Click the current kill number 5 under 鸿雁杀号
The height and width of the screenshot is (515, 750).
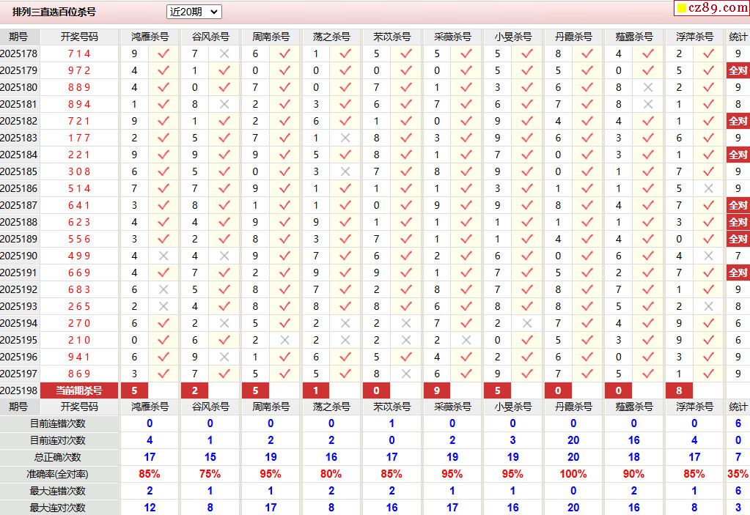[134, 390]
